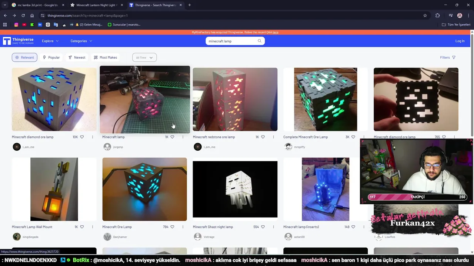Open the Complete Minecraft Ore Lamp title link
This screenshot has width=474, height=266.
click(x=306, y=137)
